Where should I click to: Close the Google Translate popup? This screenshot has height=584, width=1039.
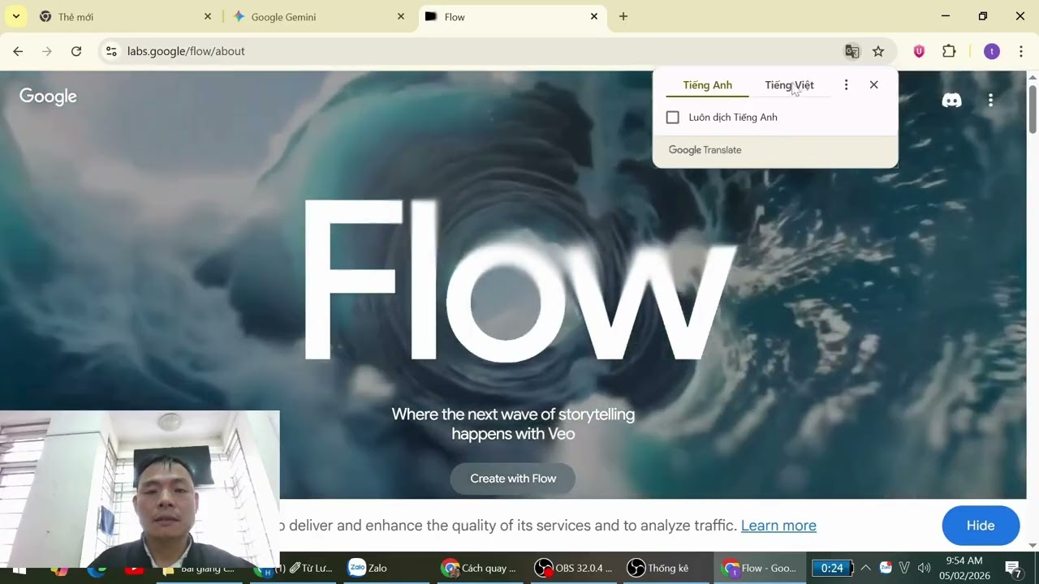pyautogui.click(x=873, y=84)
